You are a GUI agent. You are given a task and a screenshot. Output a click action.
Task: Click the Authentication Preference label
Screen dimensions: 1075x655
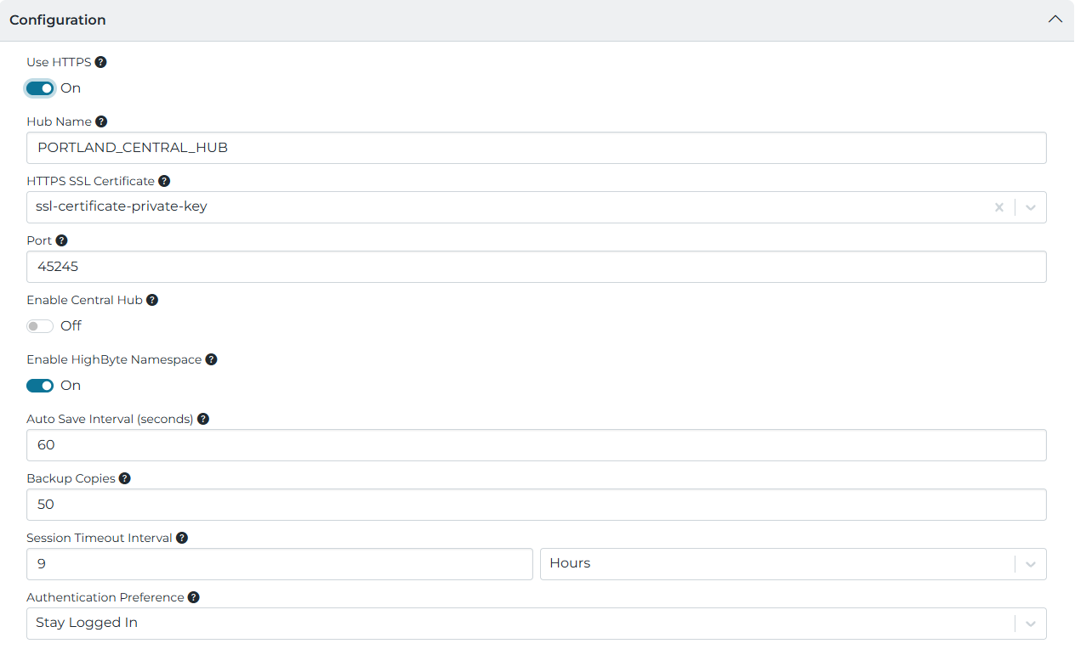(x=105, y=597)
